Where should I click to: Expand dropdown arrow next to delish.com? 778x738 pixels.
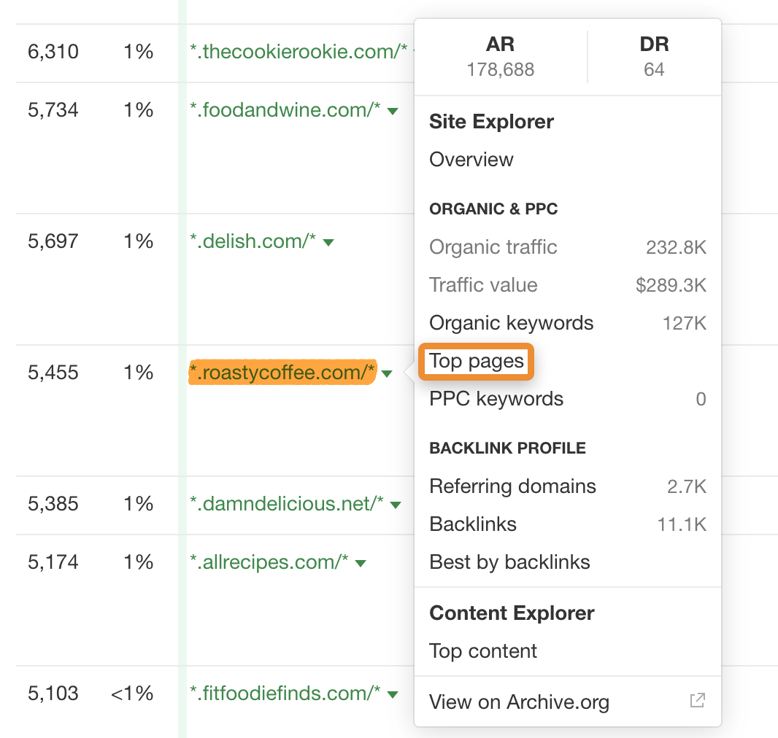coord(328,243)
